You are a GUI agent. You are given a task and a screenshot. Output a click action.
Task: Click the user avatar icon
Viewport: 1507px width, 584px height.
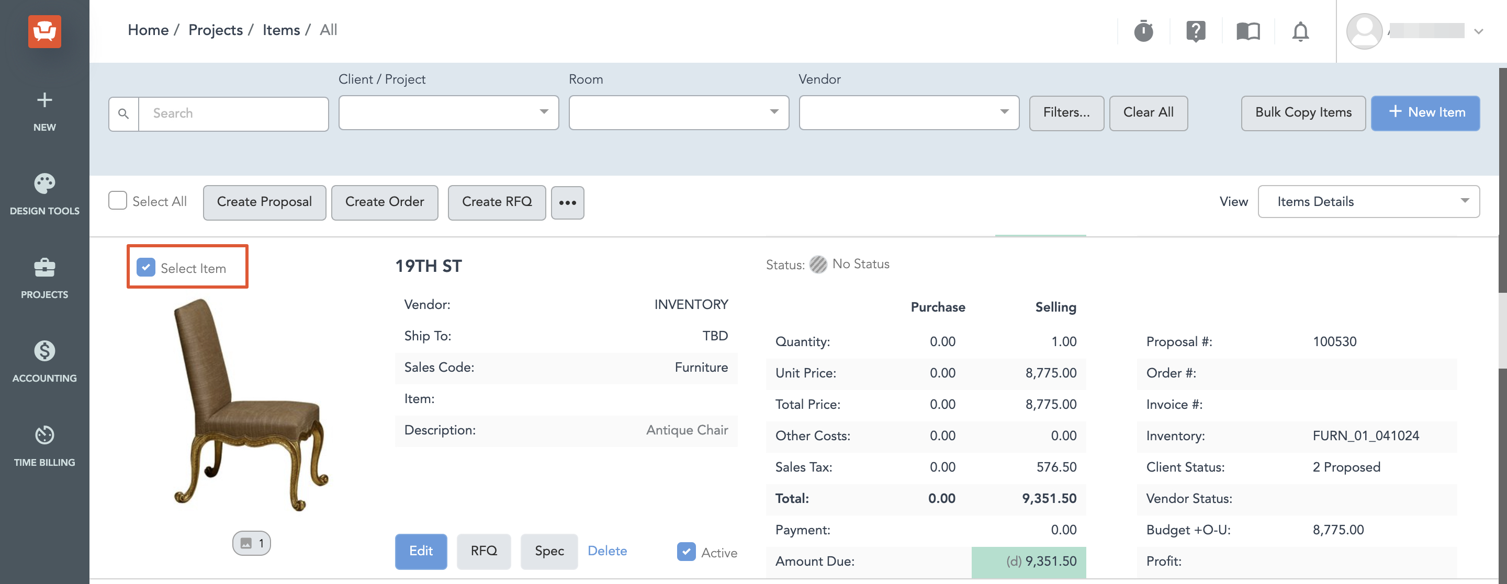click(x=1364, y=31)
